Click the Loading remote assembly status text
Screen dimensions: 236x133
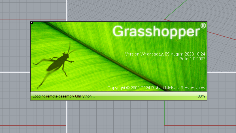pos(63,96)
